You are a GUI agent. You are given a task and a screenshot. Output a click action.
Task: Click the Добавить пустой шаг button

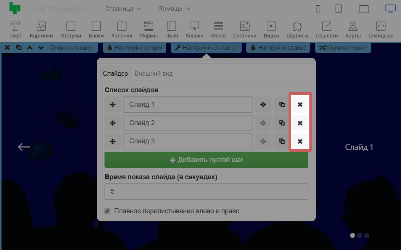206,160
